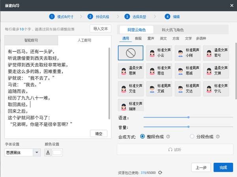Choose 标准男声 小刚 voice
Screen dimensions: 237x177
click(x=188, y=53)
